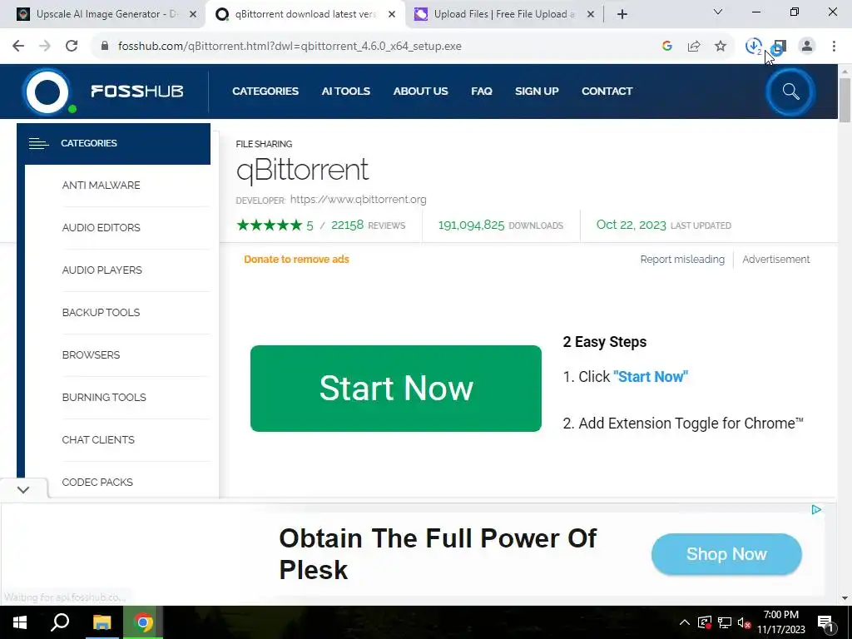Select BURNING TOOLS category
The width and height of the screenshot is (852, 639).
pos(104,397)
